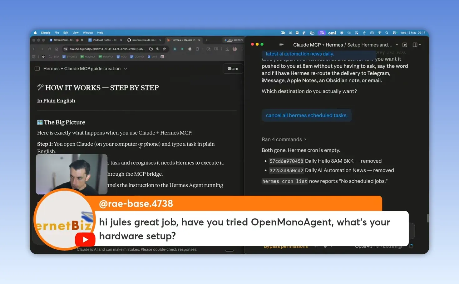The image size is (459, 284).
Task: Open the CONVO bookmark
Action: click(137, 57)
